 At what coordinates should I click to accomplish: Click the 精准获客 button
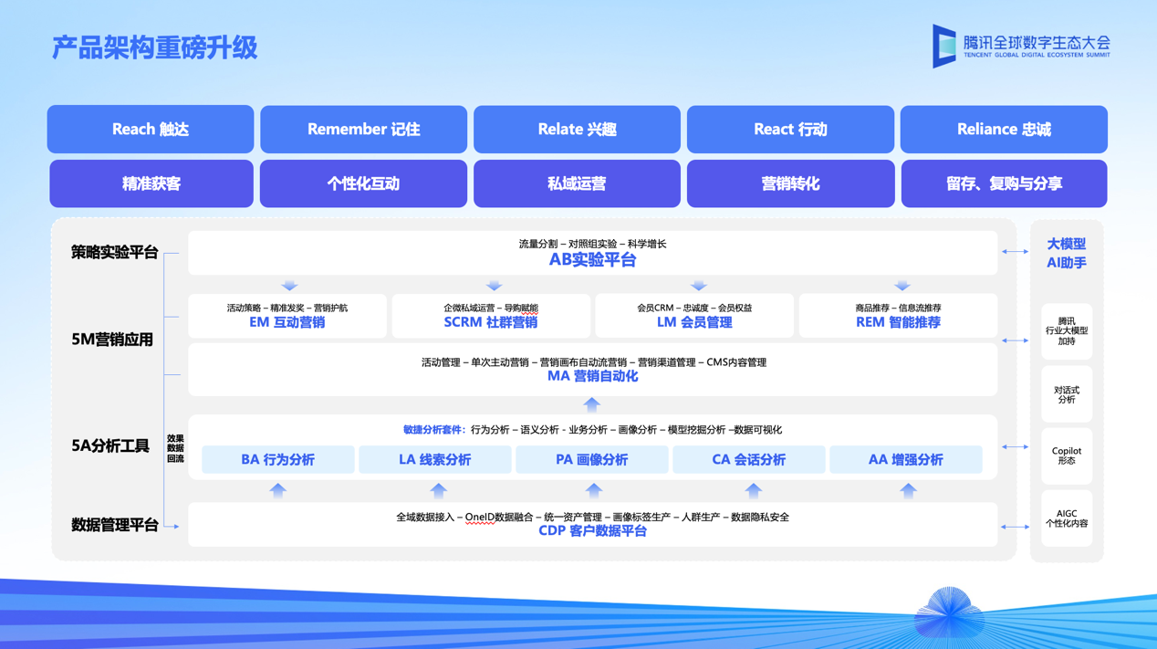(x=151, y=183)
